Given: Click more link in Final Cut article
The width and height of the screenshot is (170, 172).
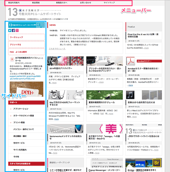Looking at the screenshot, I should coord(146,48).
